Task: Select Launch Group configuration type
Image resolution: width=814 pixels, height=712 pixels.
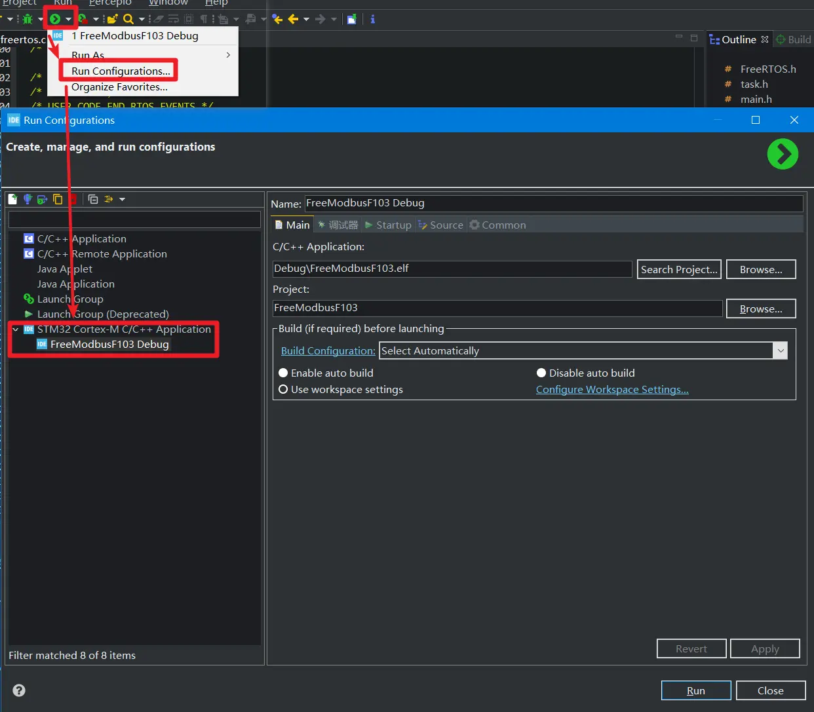Action: (70, 299)
